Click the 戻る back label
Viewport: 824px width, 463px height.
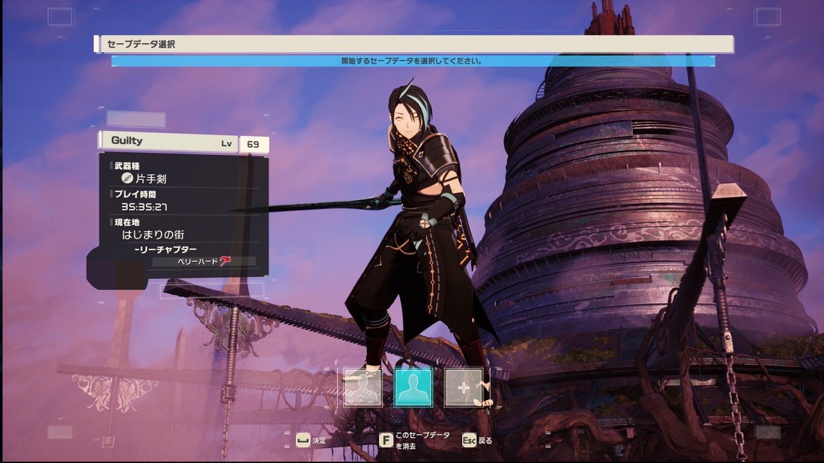[485, 440]
